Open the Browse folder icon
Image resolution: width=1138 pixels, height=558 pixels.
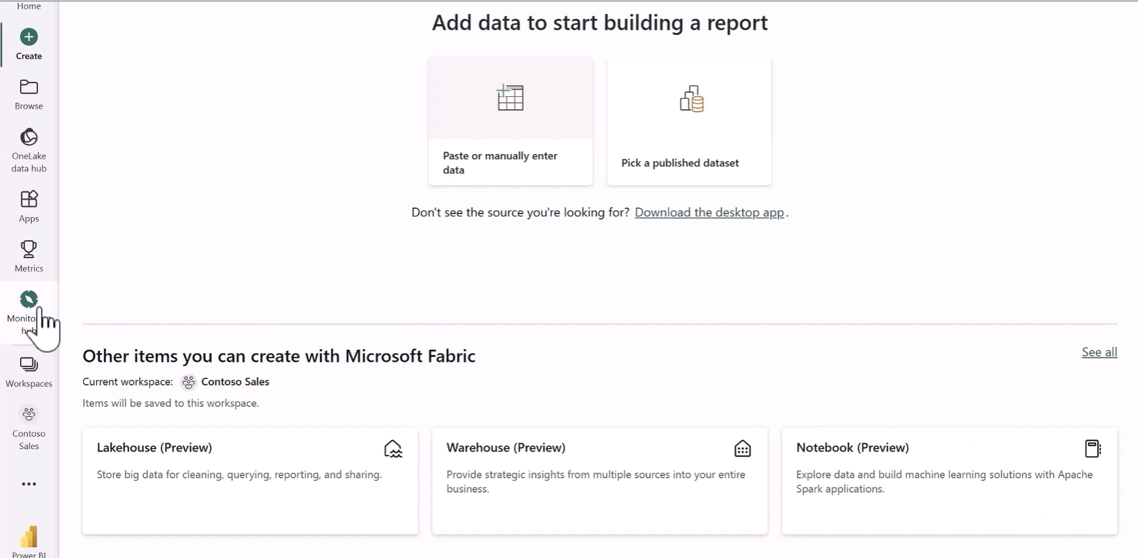click(x=29, y=87)
